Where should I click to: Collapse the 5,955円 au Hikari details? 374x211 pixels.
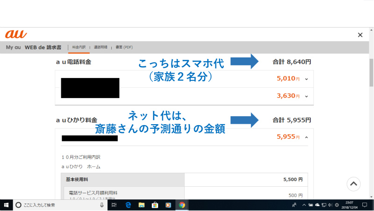tap(307, 137)
